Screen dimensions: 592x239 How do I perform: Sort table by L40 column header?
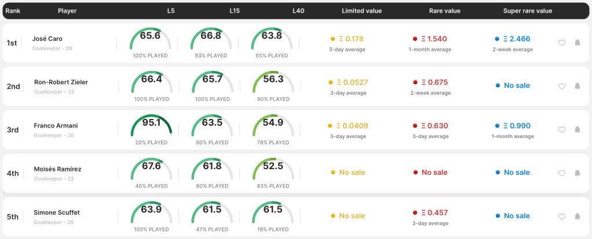tap(298, 10)
